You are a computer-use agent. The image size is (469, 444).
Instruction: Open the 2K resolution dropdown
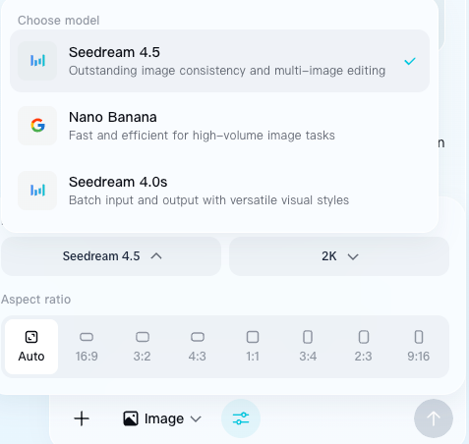[x=339, y=256]
